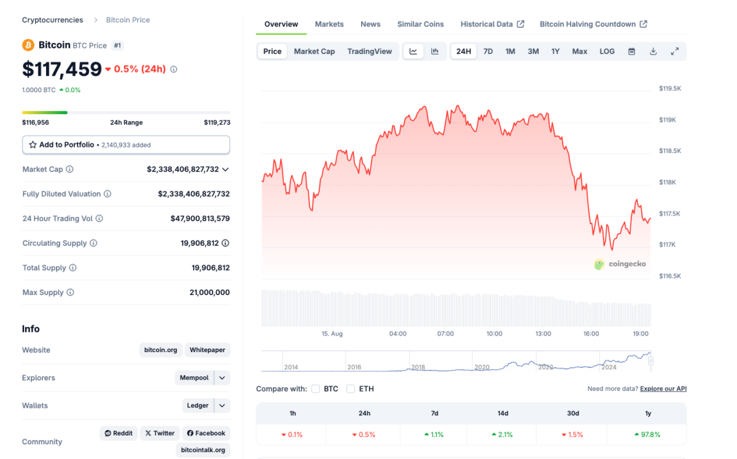This screenshot has height=459, width=737.
Task: Click the historical mini chart navigator
Action: 456,361
